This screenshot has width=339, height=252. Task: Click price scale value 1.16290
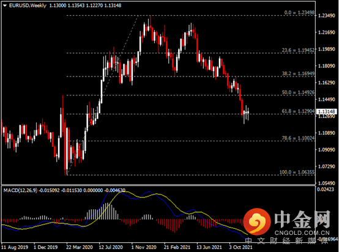coord(327,83)
